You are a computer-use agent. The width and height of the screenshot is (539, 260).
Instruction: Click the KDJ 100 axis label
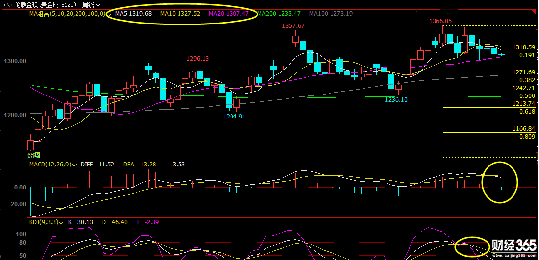(21, 234)
